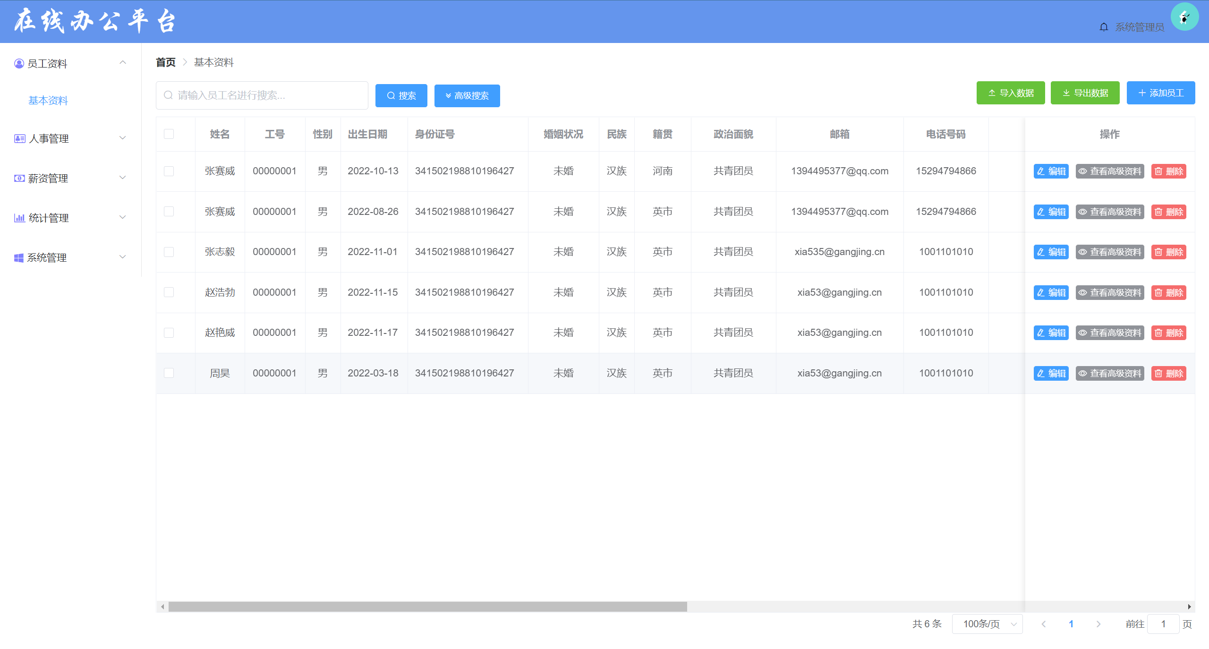Click the notification bell icon
1209x649 pixels.
pyautogui.click(x=1103, y=27)
